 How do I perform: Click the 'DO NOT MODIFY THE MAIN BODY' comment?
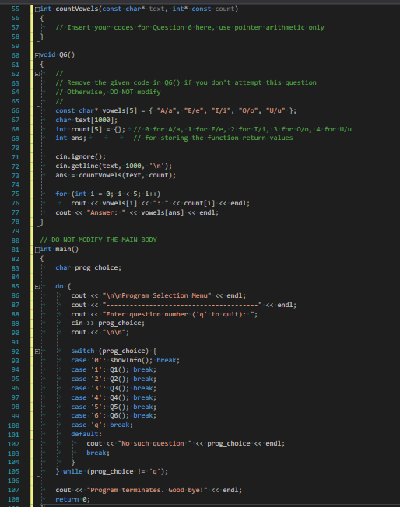(98, 240)
